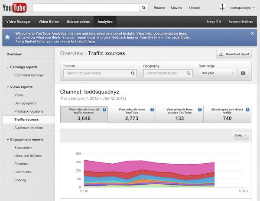
Task: Click feedback here link in banner
Action: pyautogui.click(x=130, y=37)
